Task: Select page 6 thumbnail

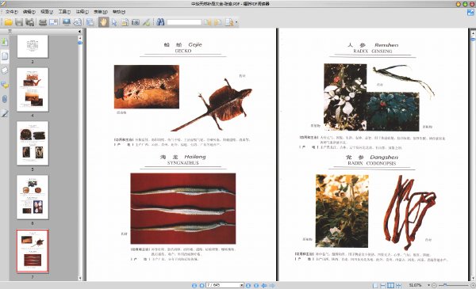Action: click(x=33, y=197)
